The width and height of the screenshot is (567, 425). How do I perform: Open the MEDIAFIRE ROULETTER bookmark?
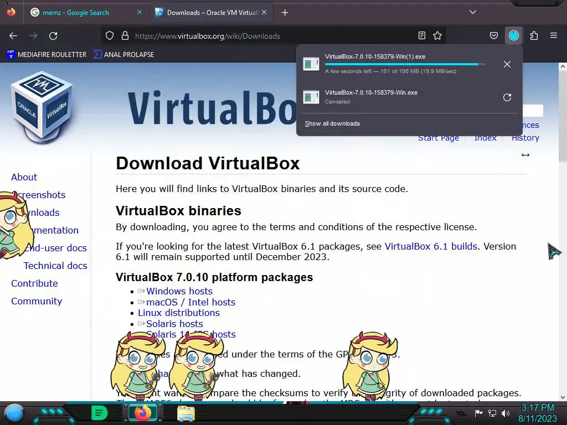point(47,55)
